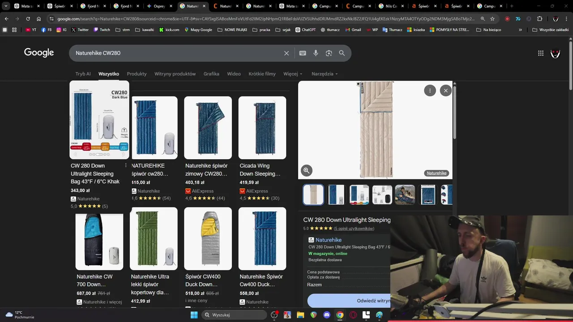Open green Naturehike Ultra lekki śpiwór image
The image size is (573, 322).
(154, 238)
